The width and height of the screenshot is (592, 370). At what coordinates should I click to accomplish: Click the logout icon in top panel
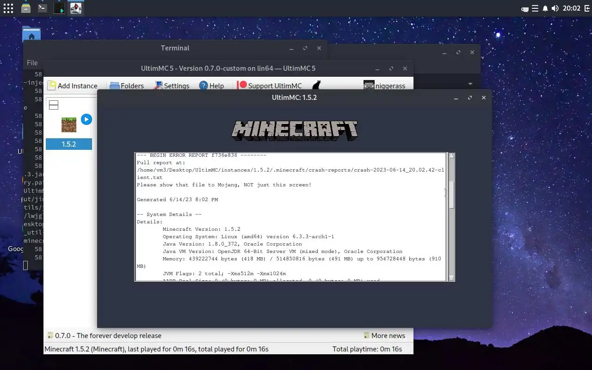(587, 8)
